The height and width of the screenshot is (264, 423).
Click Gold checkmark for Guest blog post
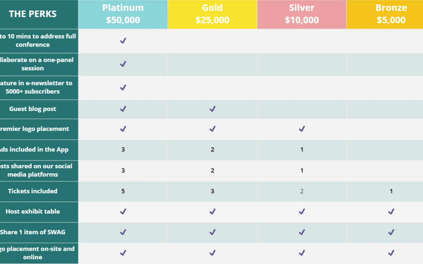tap(213, 109)
